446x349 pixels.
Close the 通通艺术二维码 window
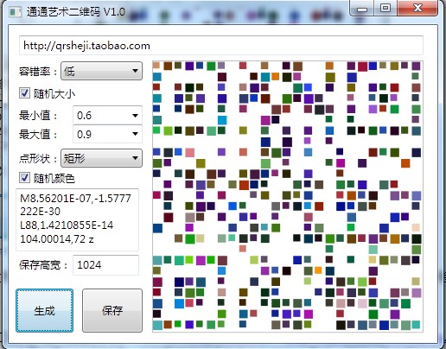417,8
